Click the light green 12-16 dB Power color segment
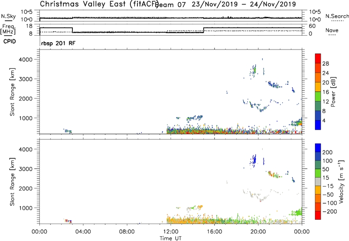This screenshot has height=241, width=349. (x=318, y=97)
